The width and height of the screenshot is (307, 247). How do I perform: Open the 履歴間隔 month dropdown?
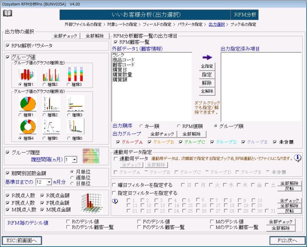coord(74,159)
